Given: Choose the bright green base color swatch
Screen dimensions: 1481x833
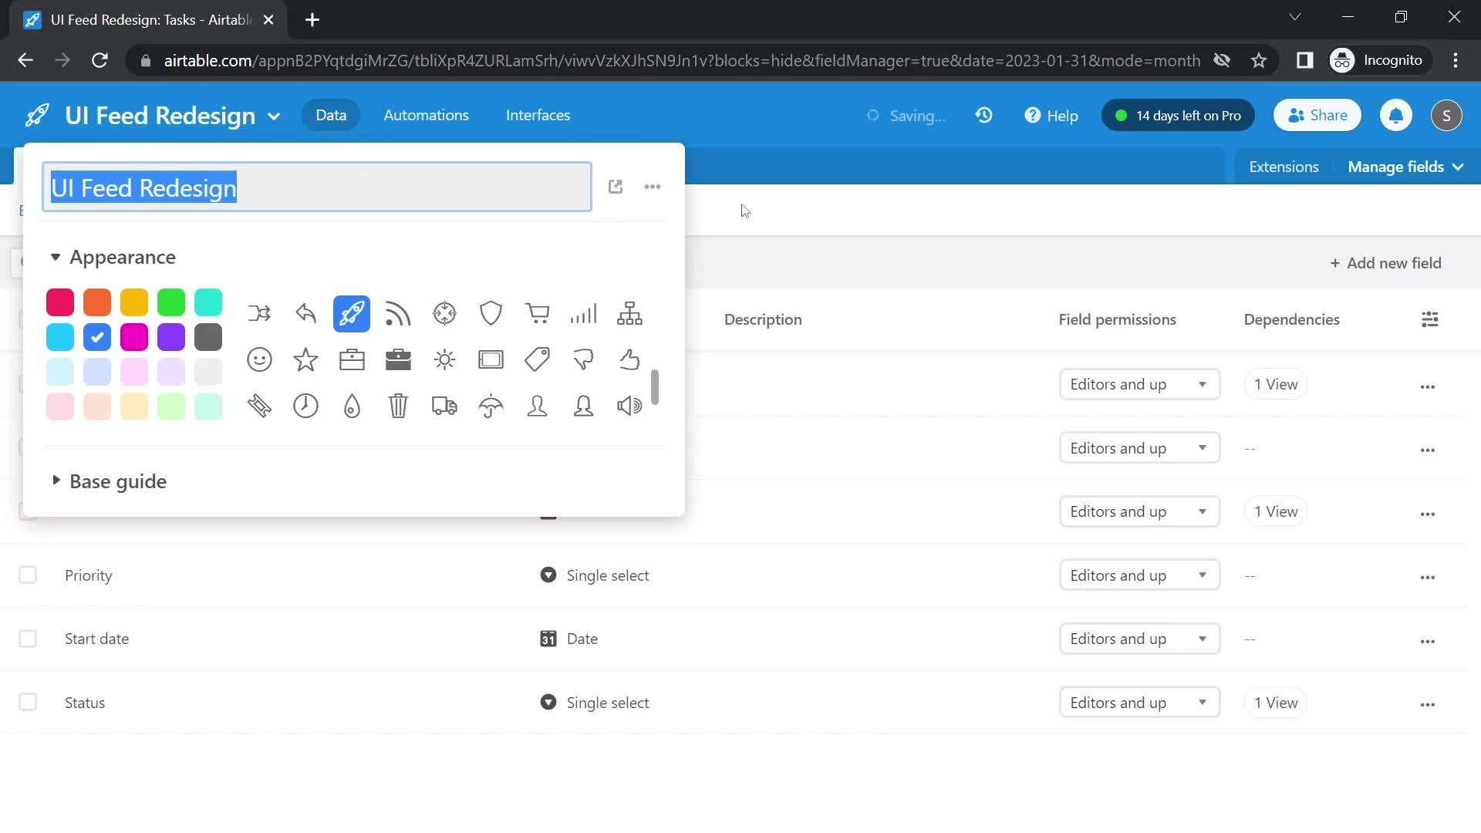Looking at the screenshot, I should tap(171, 302).
